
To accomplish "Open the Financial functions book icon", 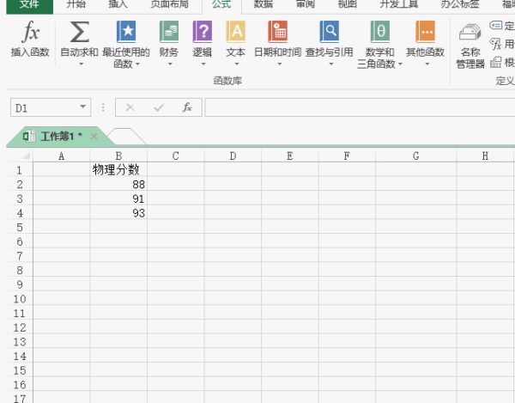I will [169, 32].
